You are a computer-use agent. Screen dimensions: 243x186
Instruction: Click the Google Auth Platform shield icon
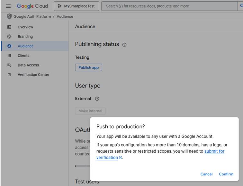[x=9, y=16]
